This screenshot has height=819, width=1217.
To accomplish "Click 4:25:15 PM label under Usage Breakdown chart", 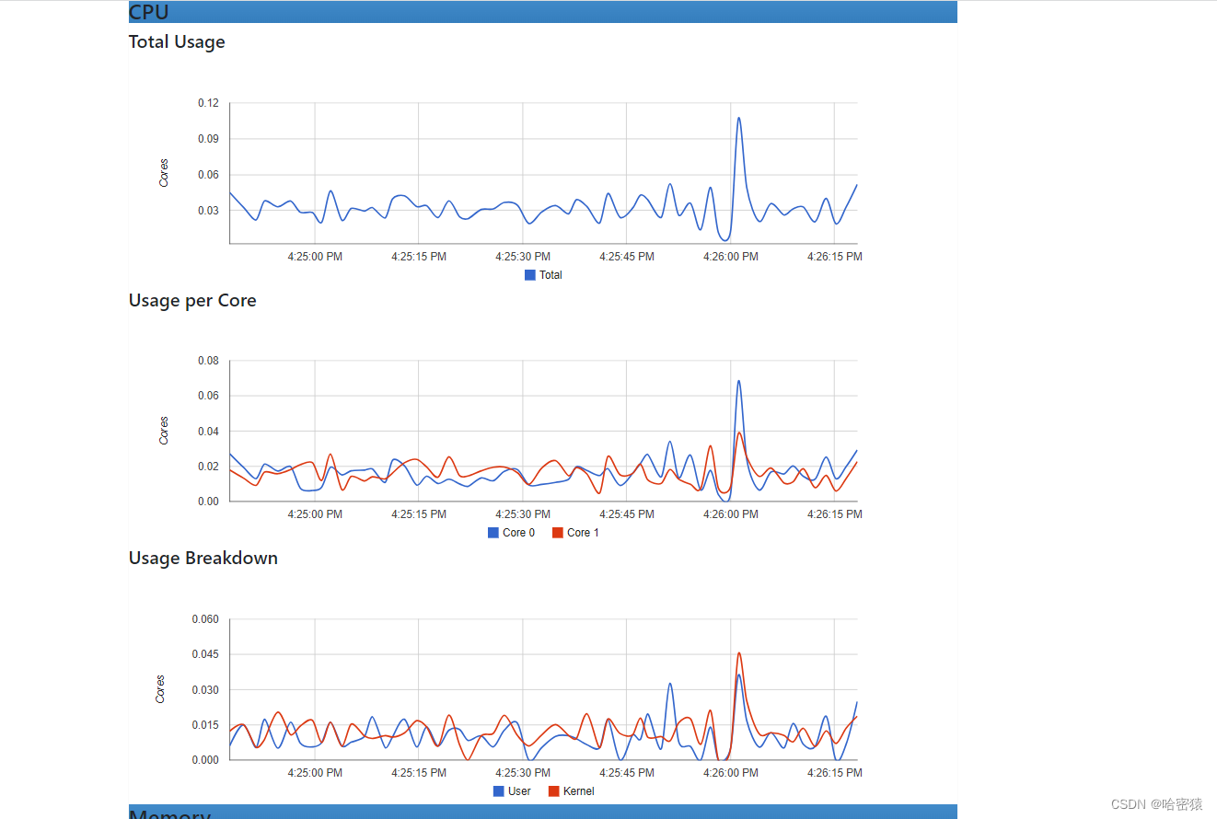I will (x=419, y=773).
